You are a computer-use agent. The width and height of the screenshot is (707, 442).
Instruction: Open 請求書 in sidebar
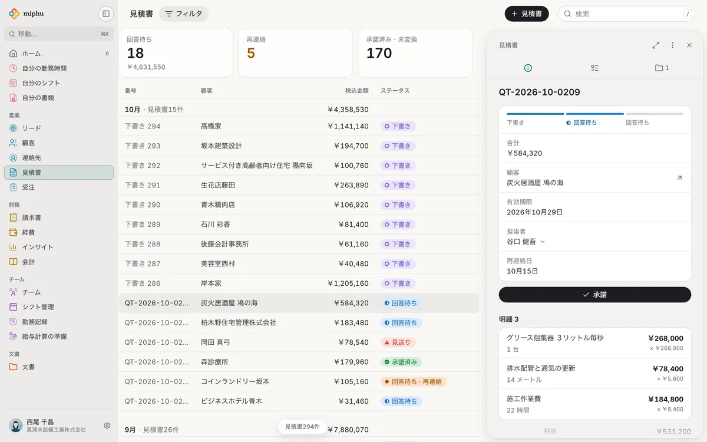pos(59,217)
